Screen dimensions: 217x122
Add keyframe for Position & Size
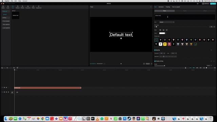point(214,61)
